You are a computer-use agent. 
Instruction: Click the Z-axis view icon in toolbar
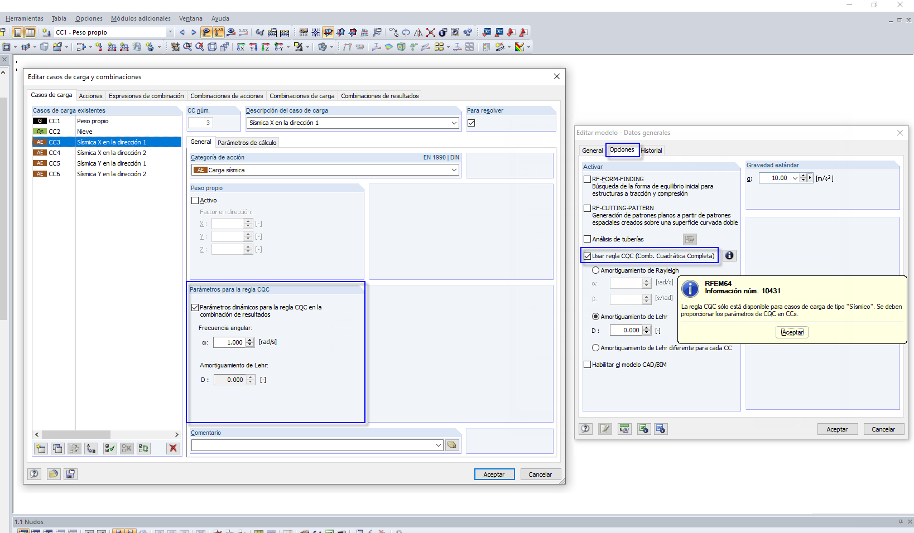click(x=266, y=47)
